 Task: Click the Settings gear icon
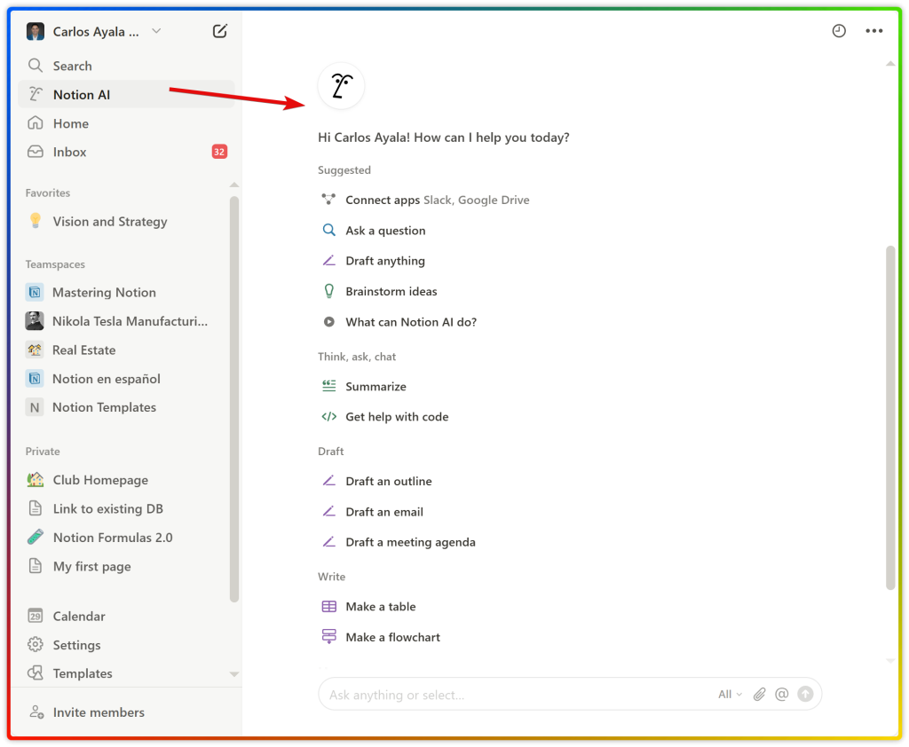pyautogui.click(x=36, y=644)
